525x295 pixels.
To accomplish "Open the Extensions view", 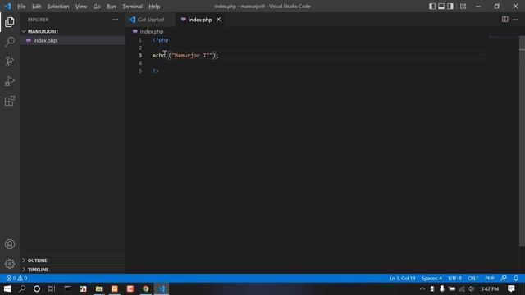I will tap(10, 101).
